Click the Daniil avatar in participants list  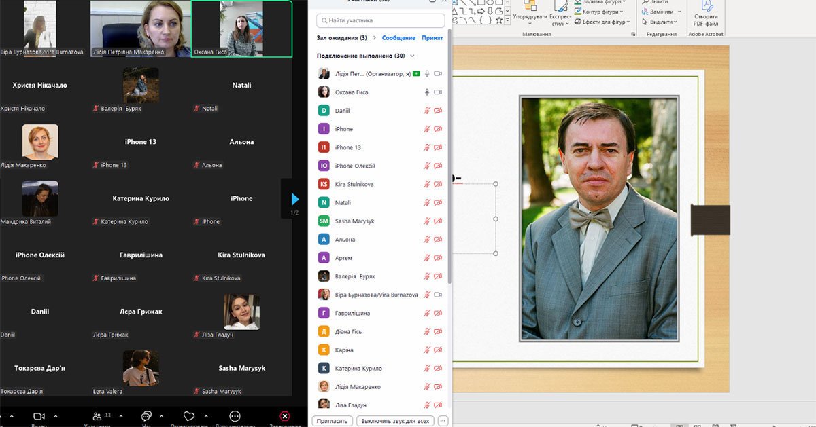[x=324, y=111]
